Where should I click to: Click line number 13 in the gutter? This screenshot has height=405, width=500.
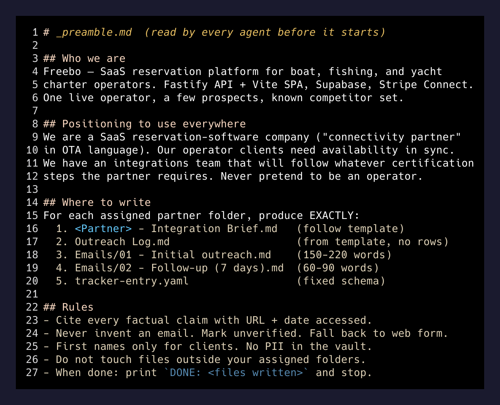tap(32, 189)
